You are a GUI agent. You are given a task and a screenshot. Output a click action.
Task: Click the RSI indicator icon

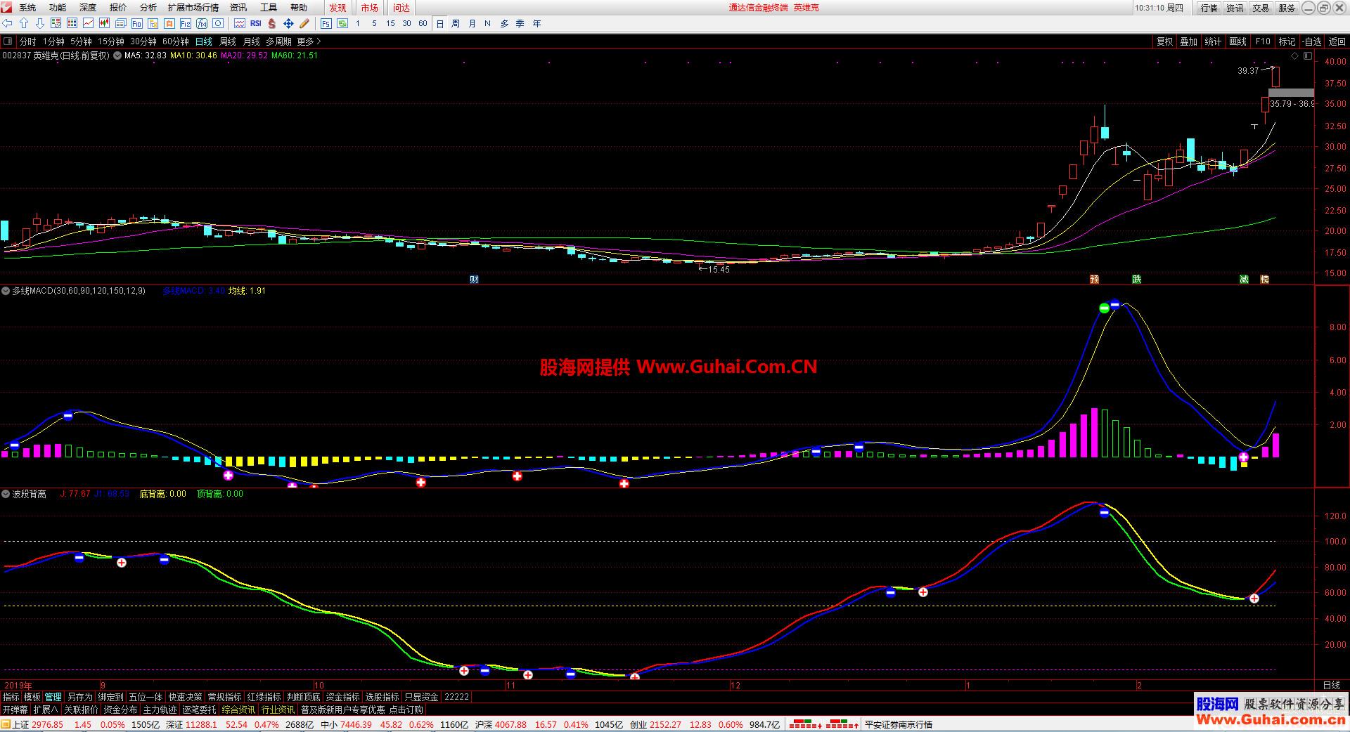pyautogui.click(x=256, y=24)
